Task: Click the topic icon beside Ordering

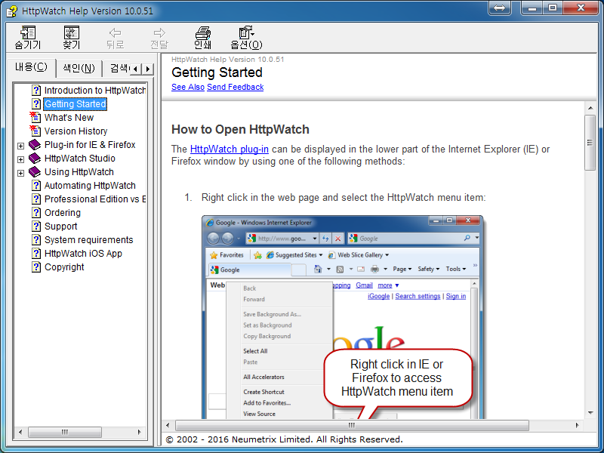Action: click(35, 213)
